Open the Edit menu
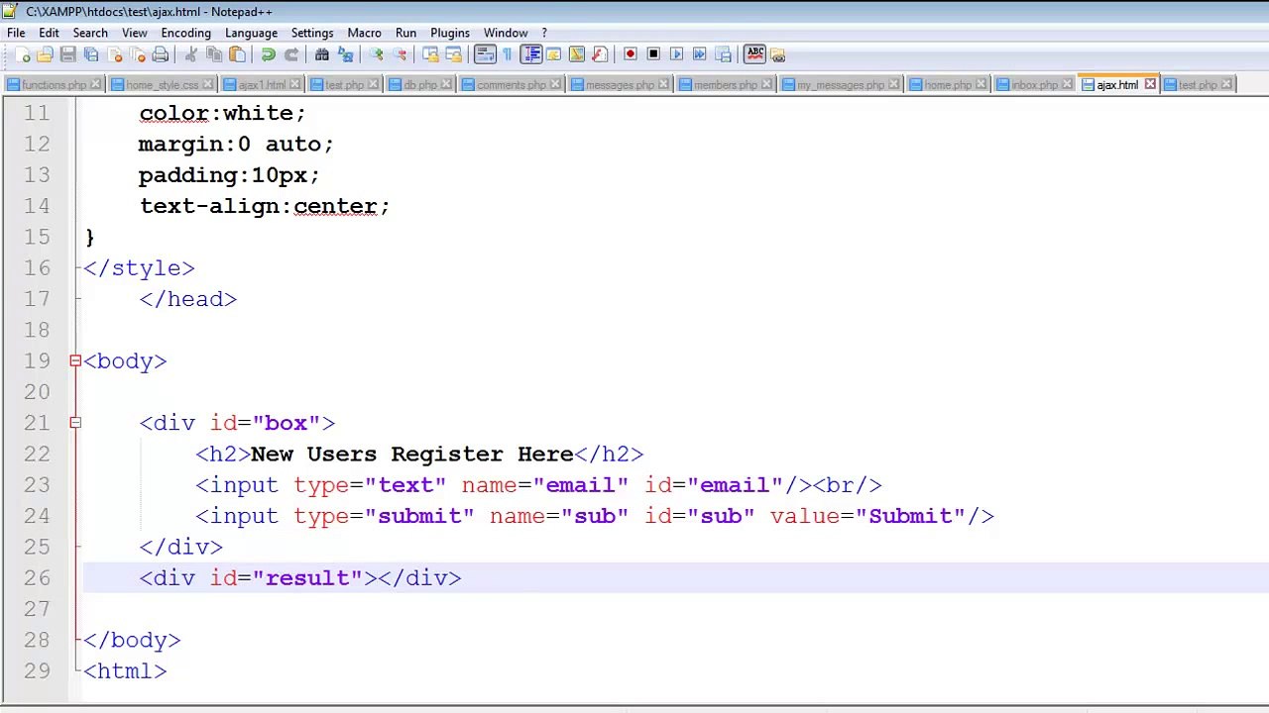Viewport: 1269px width, 713px height. (x=49, y=33)
